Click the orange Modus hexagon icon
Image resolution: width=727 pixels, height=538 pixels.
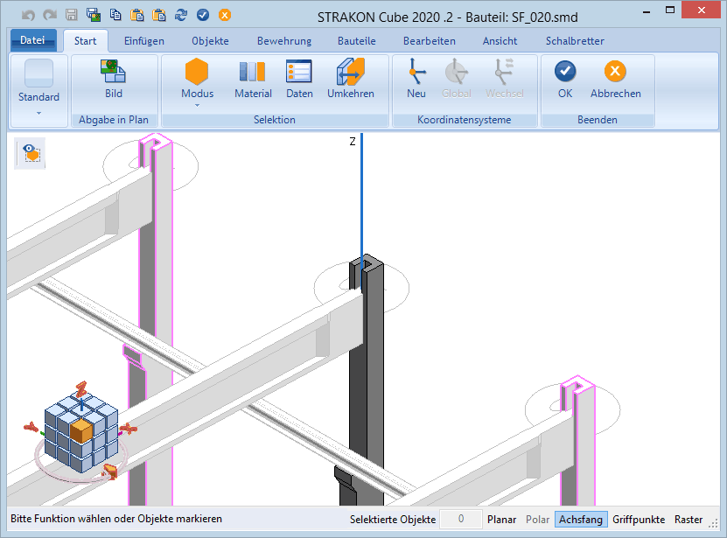tap(197, 72)
